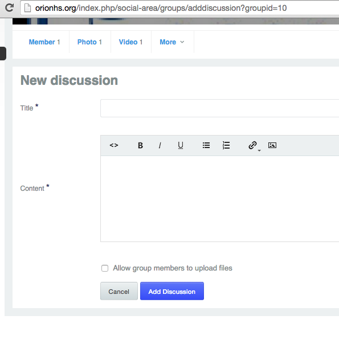Apply italic formatting in editor toolbar

(x=160, y=145)
